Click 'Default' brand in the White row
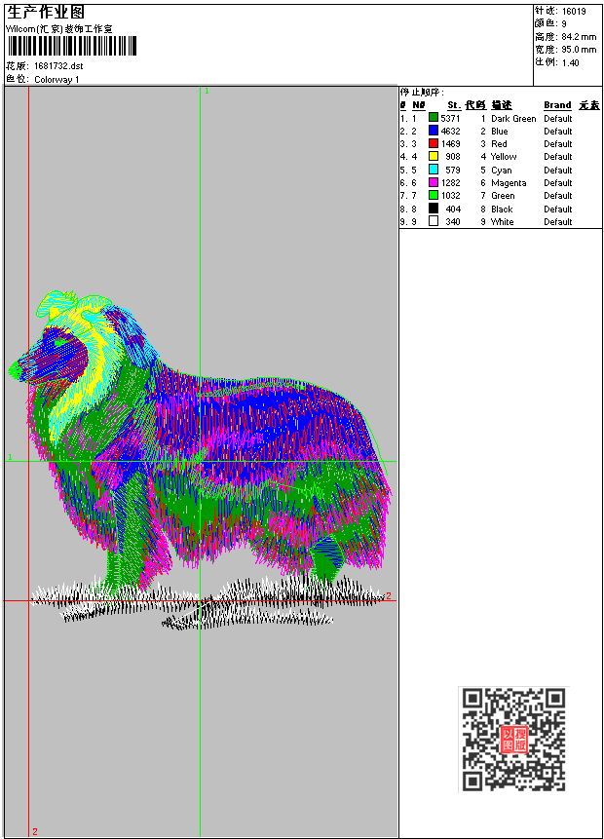 558,221
